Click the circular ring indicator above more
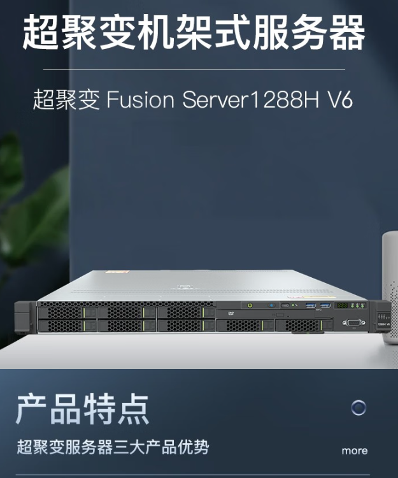Viewport: 398px width, 478px height. 359,408
